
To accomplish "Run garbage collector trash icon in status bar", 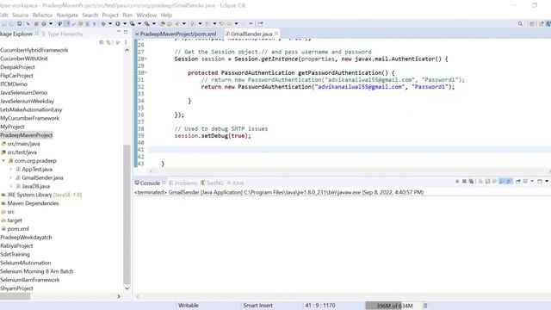I will coord(425,306).
